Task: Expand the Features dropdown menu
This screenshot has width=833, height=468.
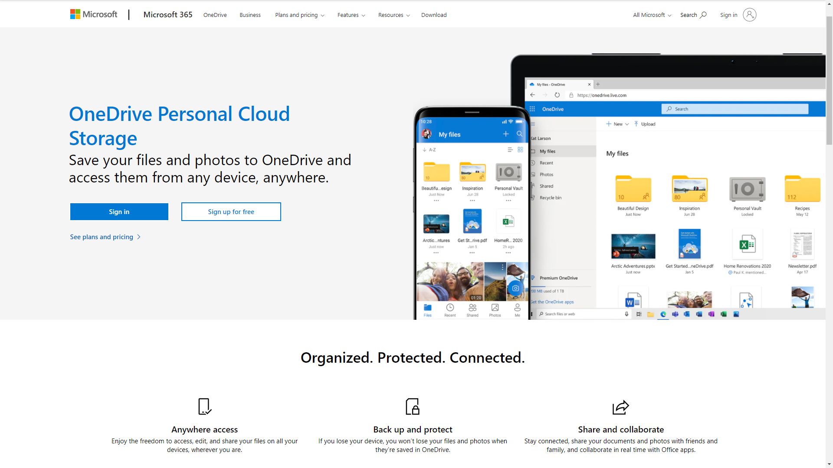Action: click(351, 15)
